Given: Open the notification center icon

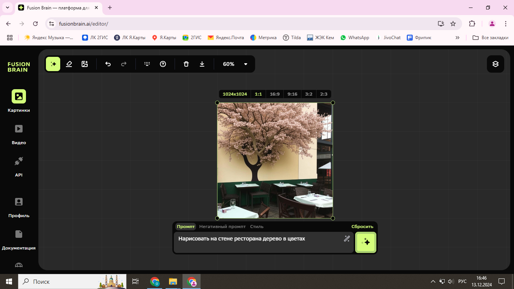Looking at the screenshot, I should tap(502, 281).
